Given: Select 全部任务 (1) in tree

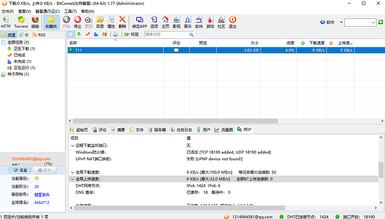Looking at the screenshot, I should (18, 42).
